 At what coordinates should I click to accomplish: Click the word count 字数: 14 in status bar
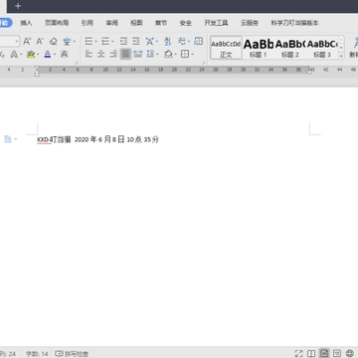(37, 354)
